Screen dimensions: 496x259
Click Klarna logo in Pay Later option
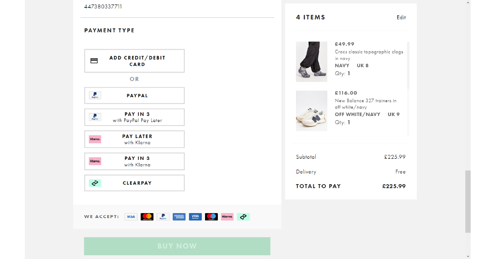pyautogui.click(x=95, y=139)
